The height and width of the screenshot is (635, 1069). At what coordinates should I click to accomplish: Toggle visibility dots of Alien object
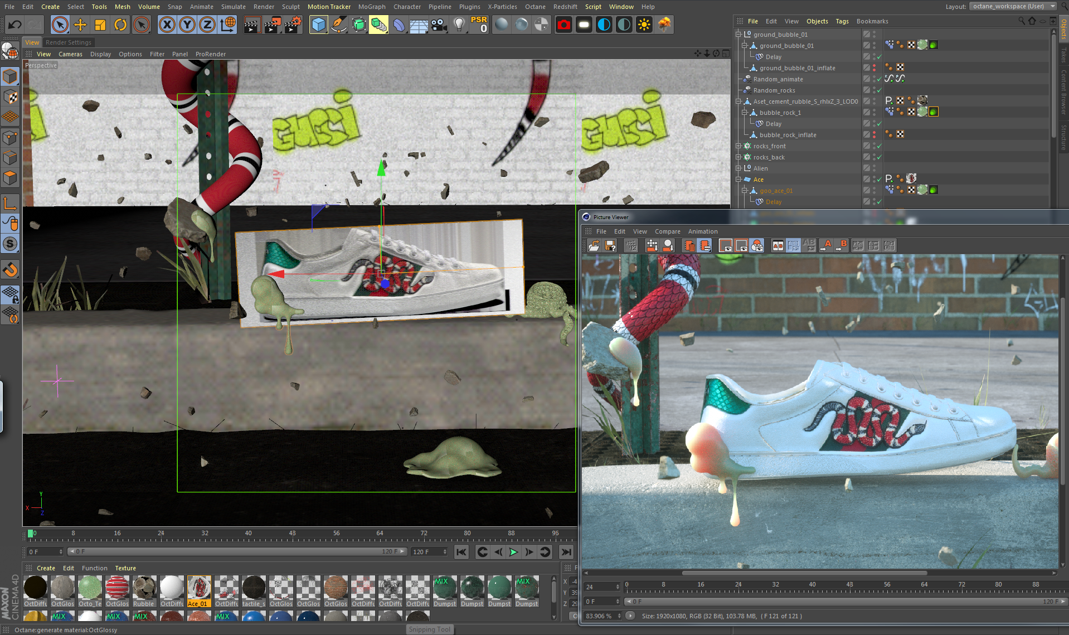[873, 168]
